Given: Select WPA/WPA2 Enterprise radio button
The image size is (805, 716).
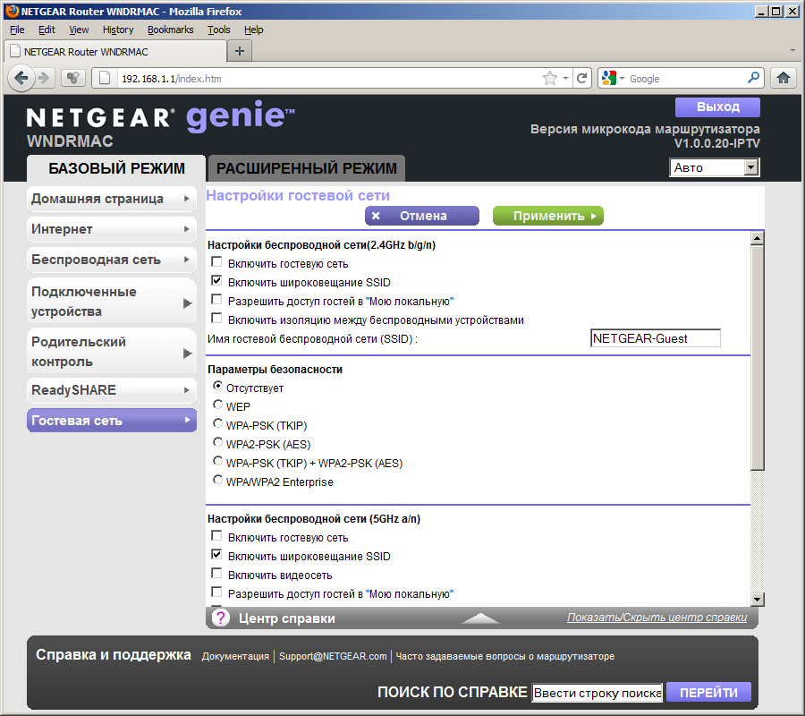Looking at the screenshot, I should (x=217, y=480).
